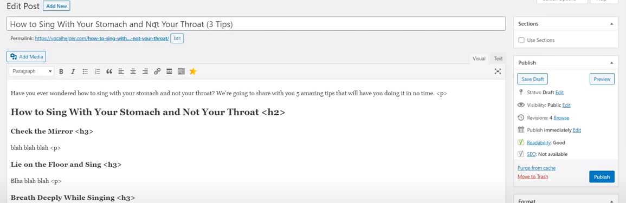Image resolution: width=626 pixels, height=203 pixels.
Task: Align text right
Action: [145, 71]
